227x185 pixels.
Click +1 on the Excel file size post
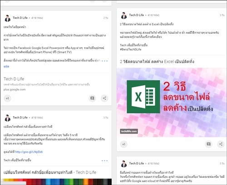(123, 144)
